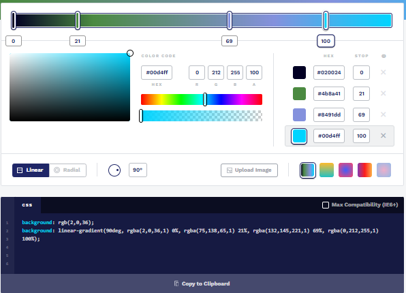406x293 pixels.
Task: Choose the purple-red-orange gradient preset
Action: (x=364, y=170)
